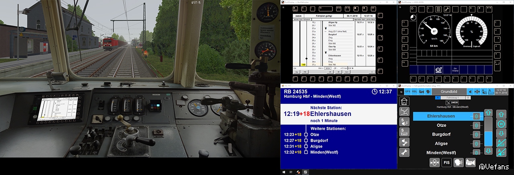Click the pantograph symbol in KISS bar
The width and height of the screenshot is (514, 175).
(439, 69)
